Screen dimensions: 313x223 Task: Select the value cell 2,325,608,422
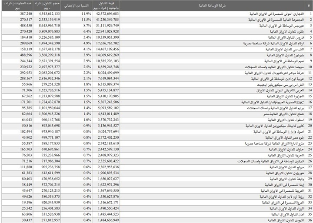point(106,161)
